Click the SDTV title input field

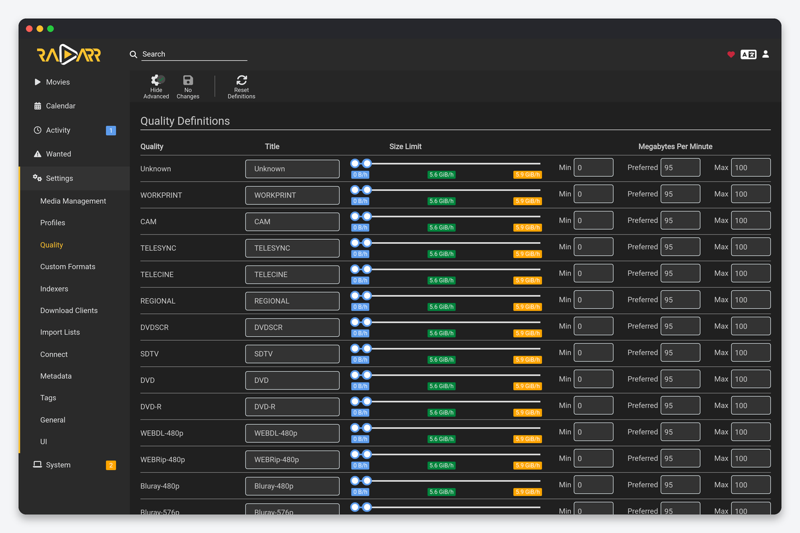pos(293,354)
